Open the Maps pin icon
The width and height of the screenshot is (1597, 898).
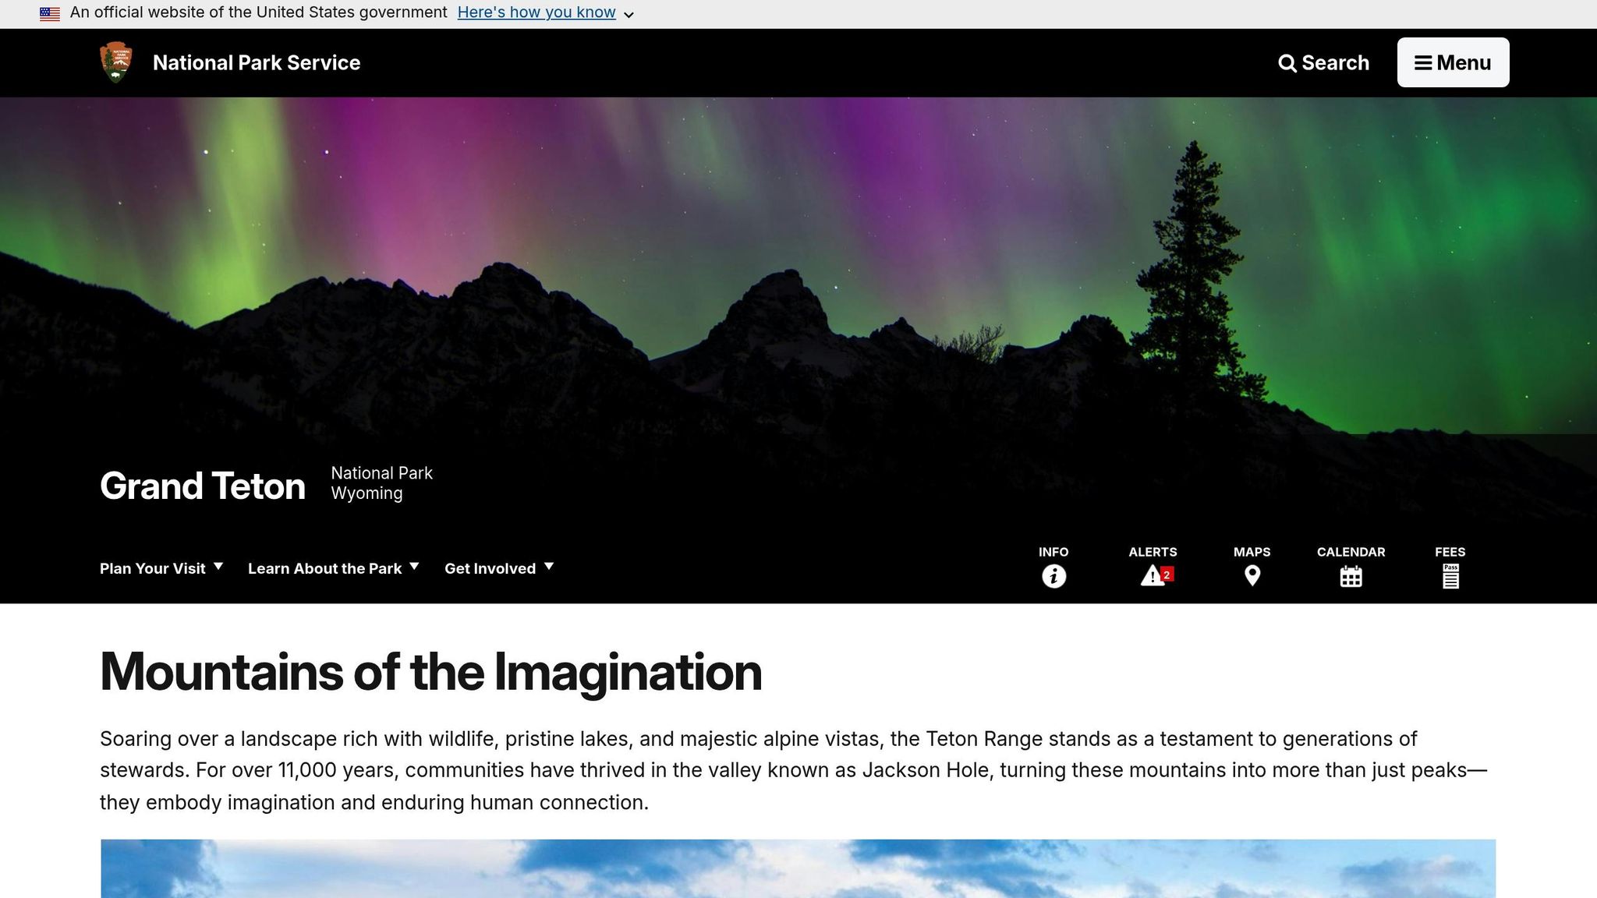tap(1252, 576)
